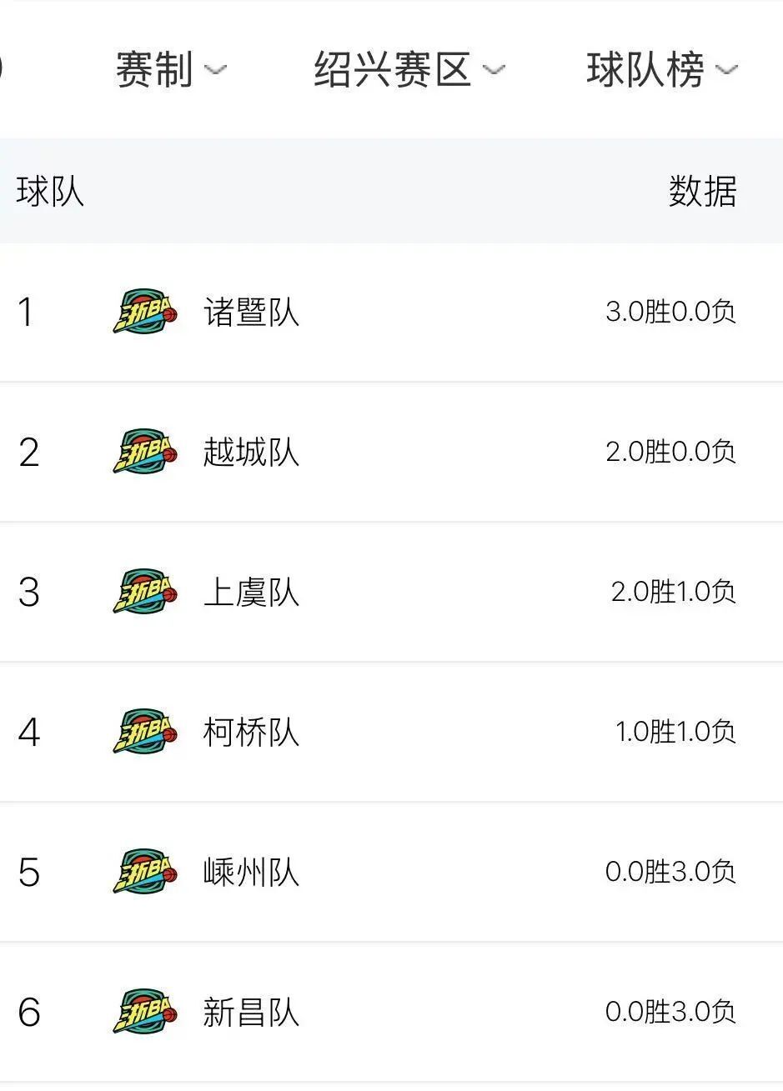Open the 赛制 filter label
The image size is (783, 1091).
coord(154,69)
